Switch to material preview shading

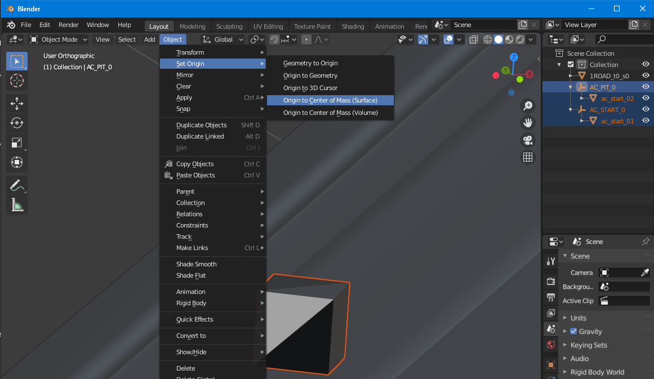click(509, 39)
